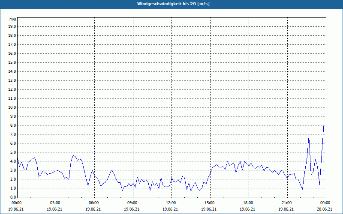The width and height of the screenshot is (343, 214).
Task: Click the '7,0' y-axis tick label
Action: [x=13, y=134]
